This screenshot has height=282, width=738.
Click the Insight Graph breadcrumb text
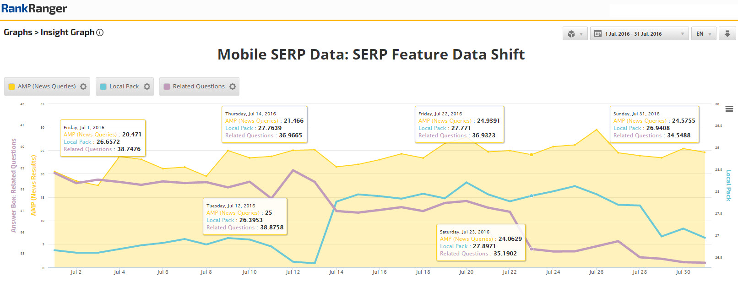coord(67,33)
